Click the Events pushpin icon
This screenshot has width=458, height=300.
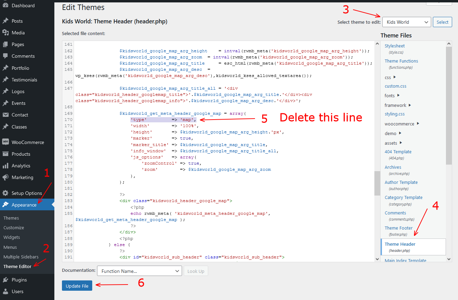(6, 103)
